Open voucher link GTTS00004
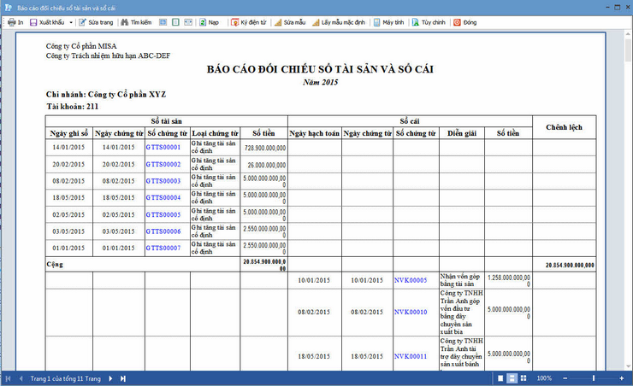The width and height of the screenshot is (633, 386). (163, 197)
